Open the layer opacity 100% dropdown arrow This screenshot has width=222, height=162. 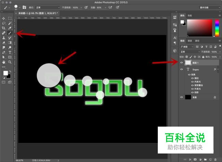[x=220, y=52]
